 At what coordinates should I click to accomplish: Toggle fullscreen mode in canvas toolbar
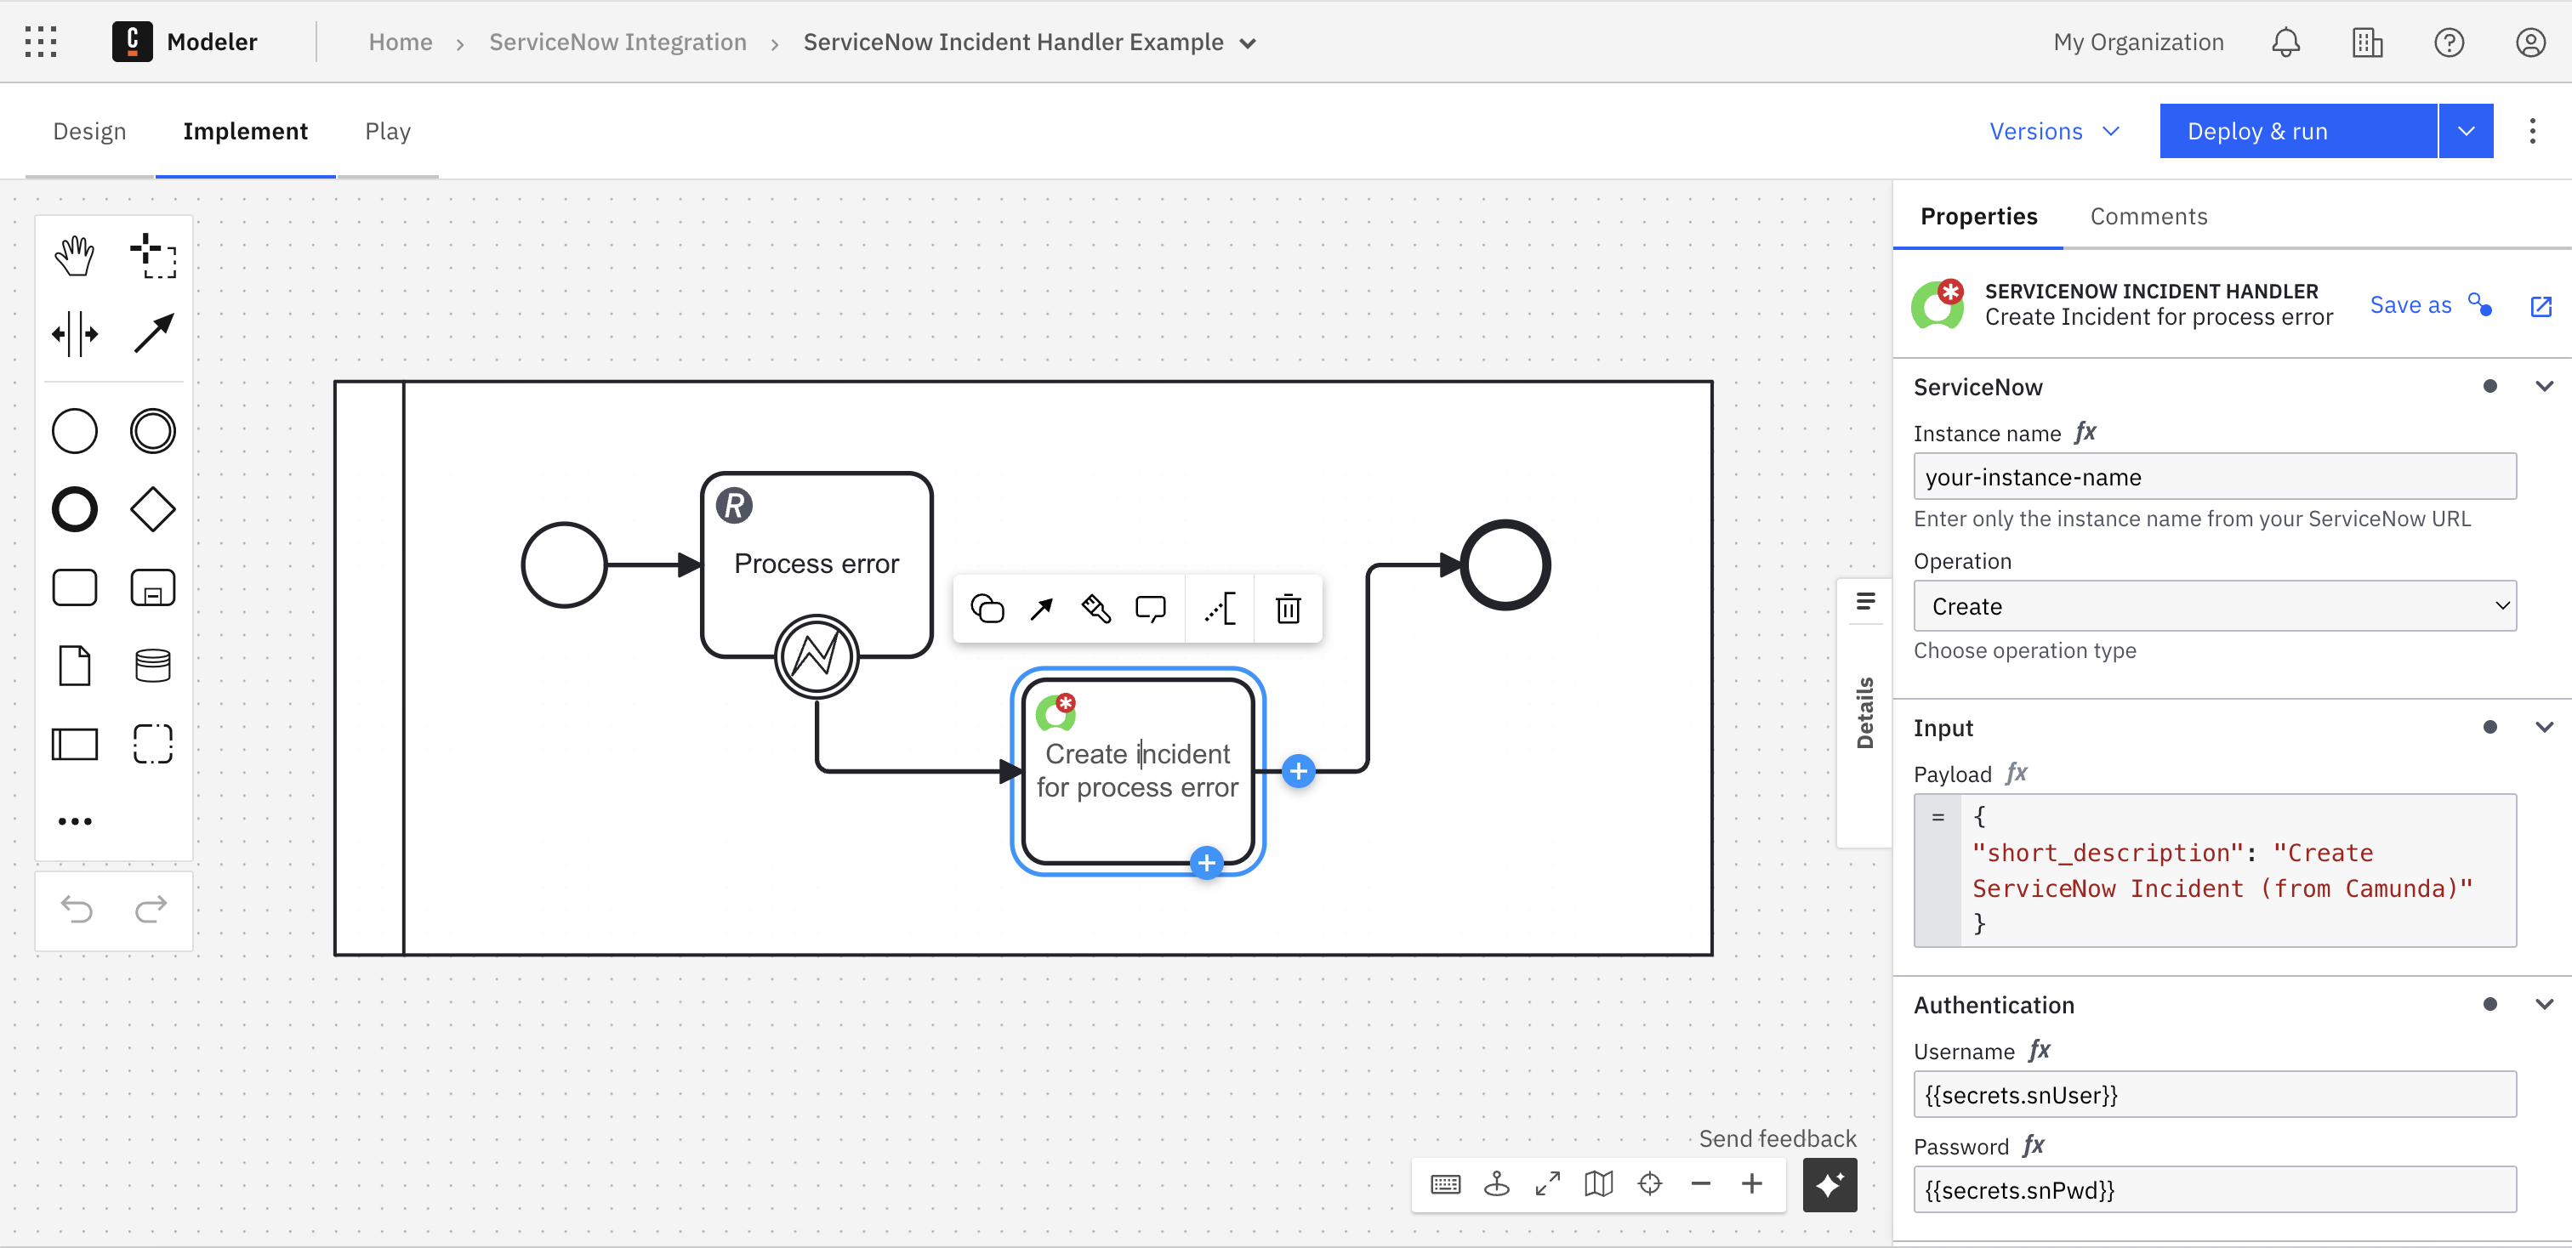[1548, 1184]
